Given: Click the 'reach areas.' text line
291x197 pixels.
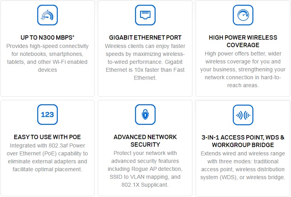Looking at the screenshot, I should point(243,85).
